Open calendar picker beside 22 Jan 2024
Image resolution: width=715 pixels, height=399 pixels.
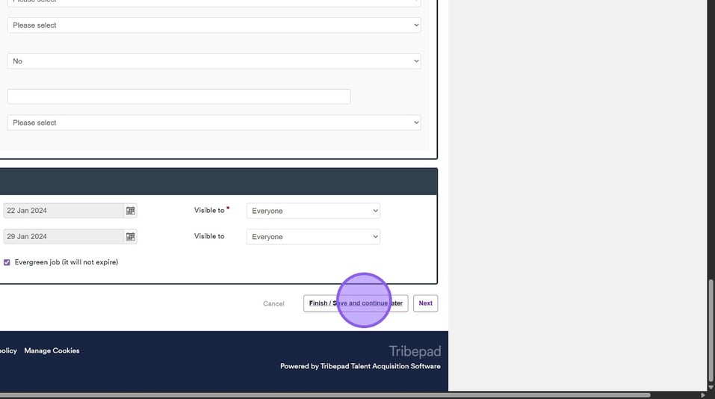(130, 211)
